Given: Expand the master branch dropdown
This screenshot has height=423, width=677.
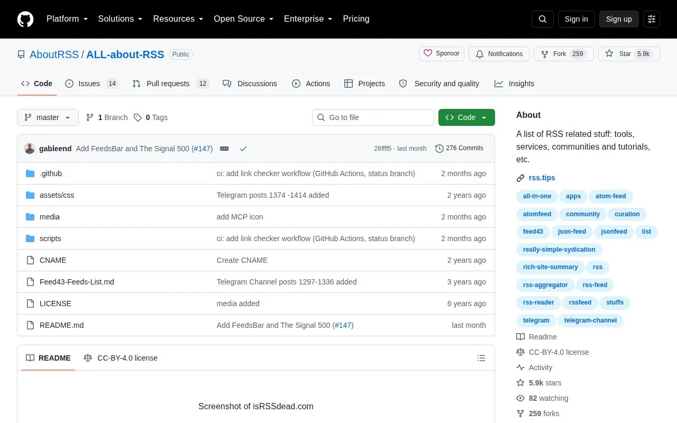Looking at the screenshot, I should 48,117.
